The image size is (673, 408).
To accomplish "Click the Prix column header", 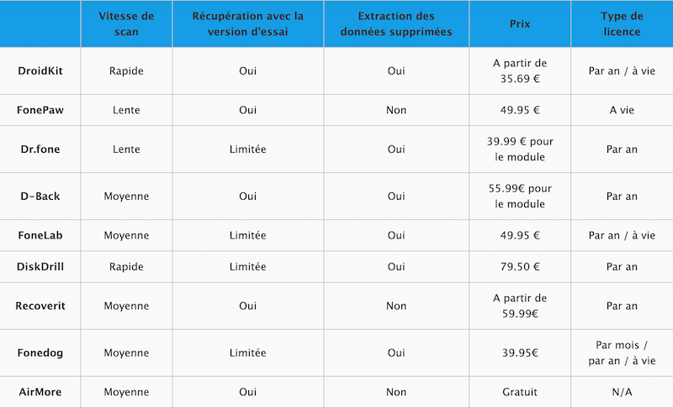I will coord(520,24).
